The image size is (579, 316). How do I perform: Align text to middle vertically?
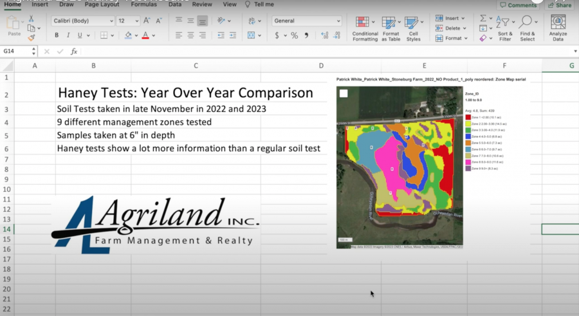(190, 21)
